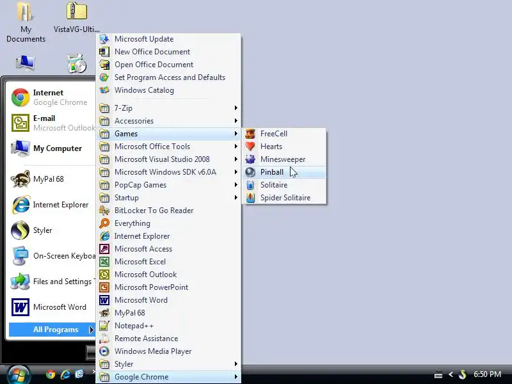Launch Pinball from the Games submenu

(284, 172)
